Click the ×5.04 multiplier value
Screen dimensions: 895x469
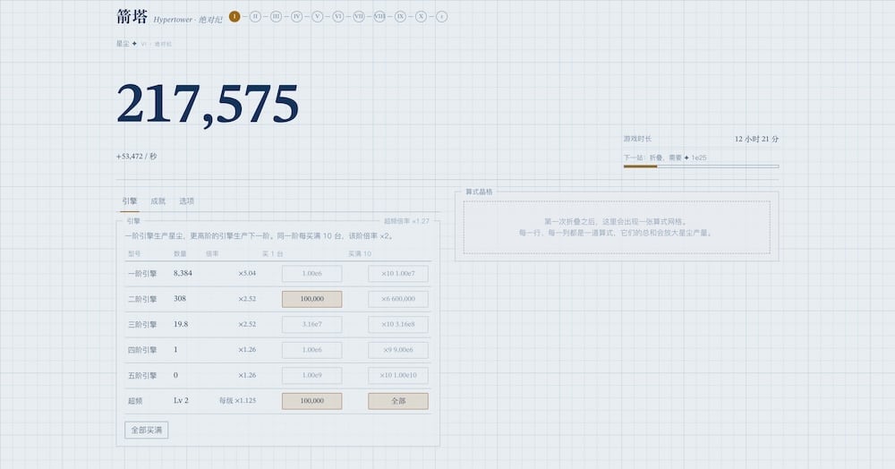pos(247,273)
